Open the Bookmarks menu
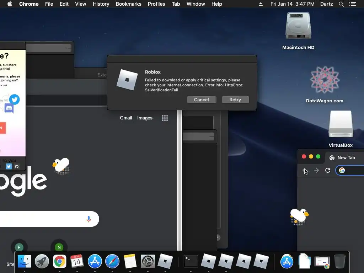Image resolution: width=364 pixels, height=273 pixels. 129,4
